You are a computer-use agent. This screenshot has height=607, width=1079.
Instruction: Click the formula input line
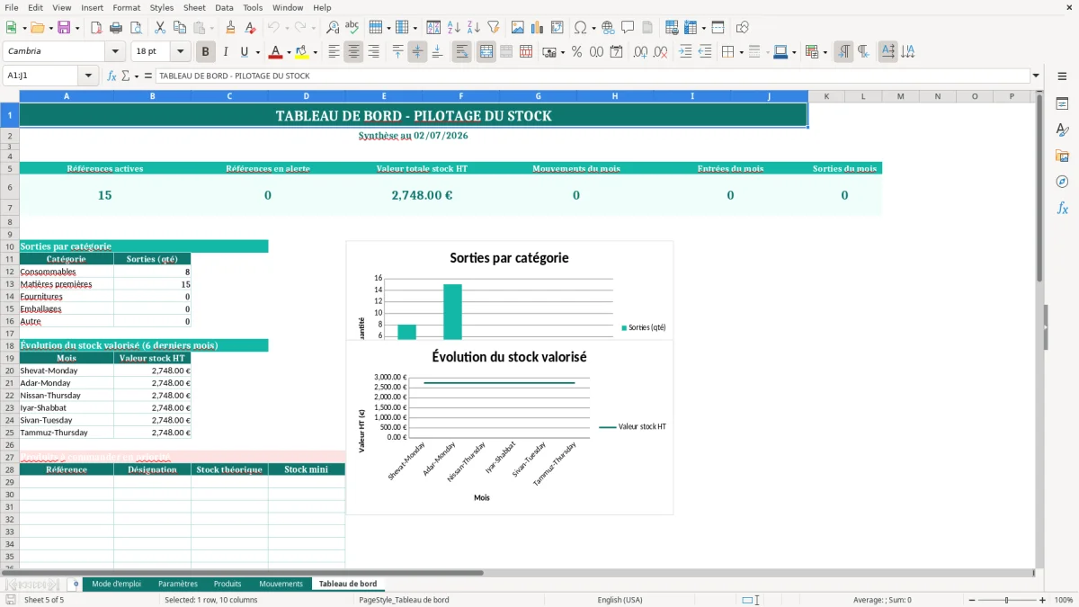coord(593,76)
